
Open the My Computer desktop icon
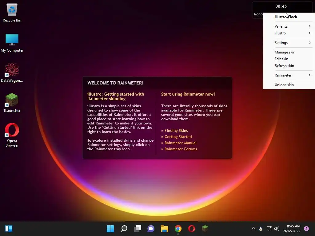(x=12, y=43)
